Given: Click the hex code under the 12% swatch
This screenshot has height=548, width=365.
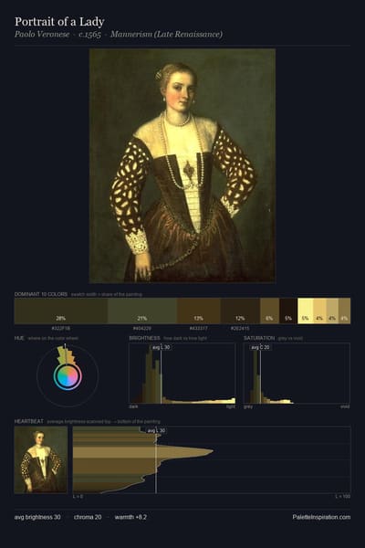Looking at the screenshot, I should pos(240,329).
